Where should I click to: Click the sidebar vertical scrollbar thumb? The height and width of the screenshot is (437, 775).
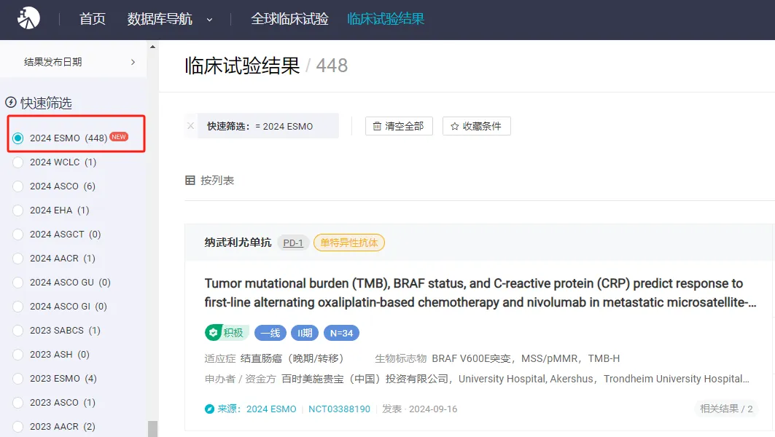coord(152,428)
